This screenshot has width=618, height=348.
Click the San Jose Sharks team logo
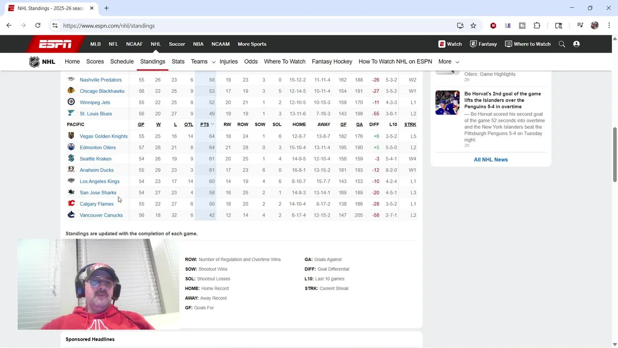pyautogui.click(x=71, y=192)
